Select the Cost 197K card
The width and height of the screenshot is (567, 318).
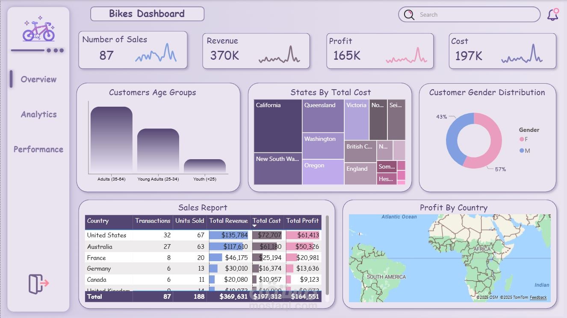pos(502,51)
